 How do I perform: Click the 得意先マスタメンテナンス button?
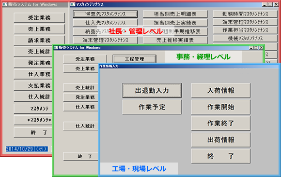105,14
